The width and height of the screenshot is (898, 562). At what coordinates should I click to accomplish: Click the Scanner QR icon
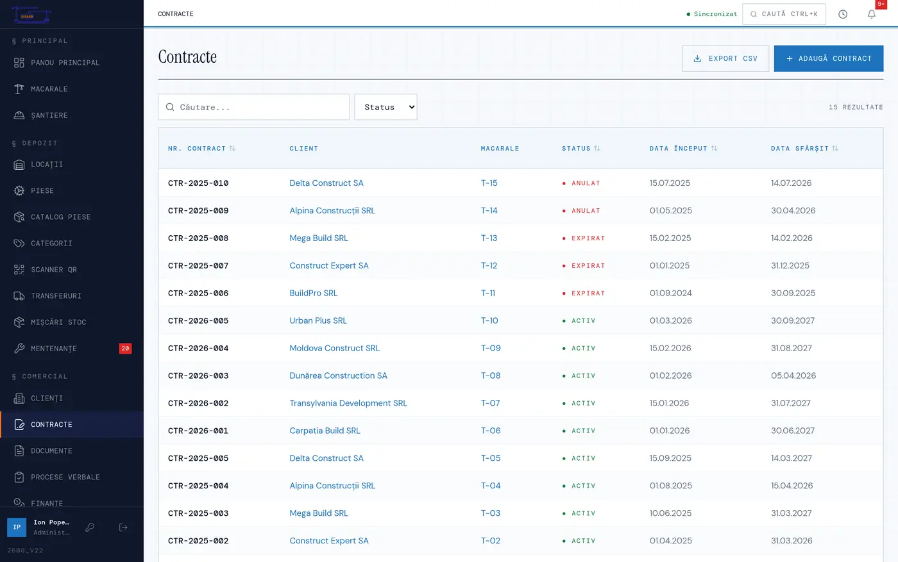pyautogui.click(x=19, y=270)
